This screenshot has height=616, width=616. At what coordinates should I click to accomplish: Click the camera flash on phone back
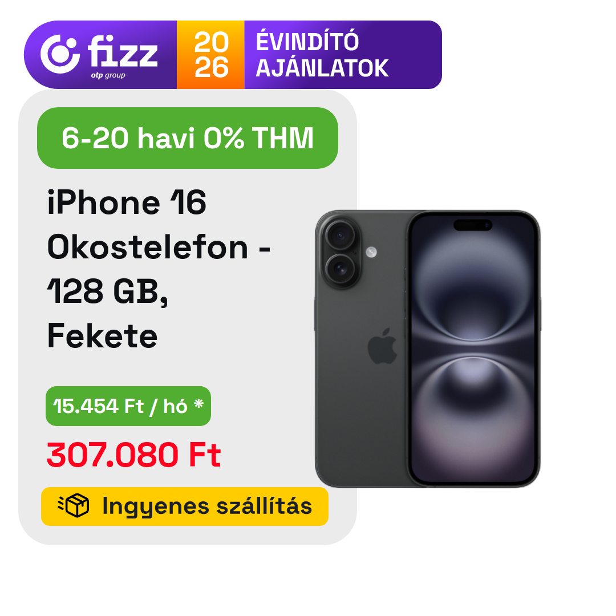[x=371, y=252]
